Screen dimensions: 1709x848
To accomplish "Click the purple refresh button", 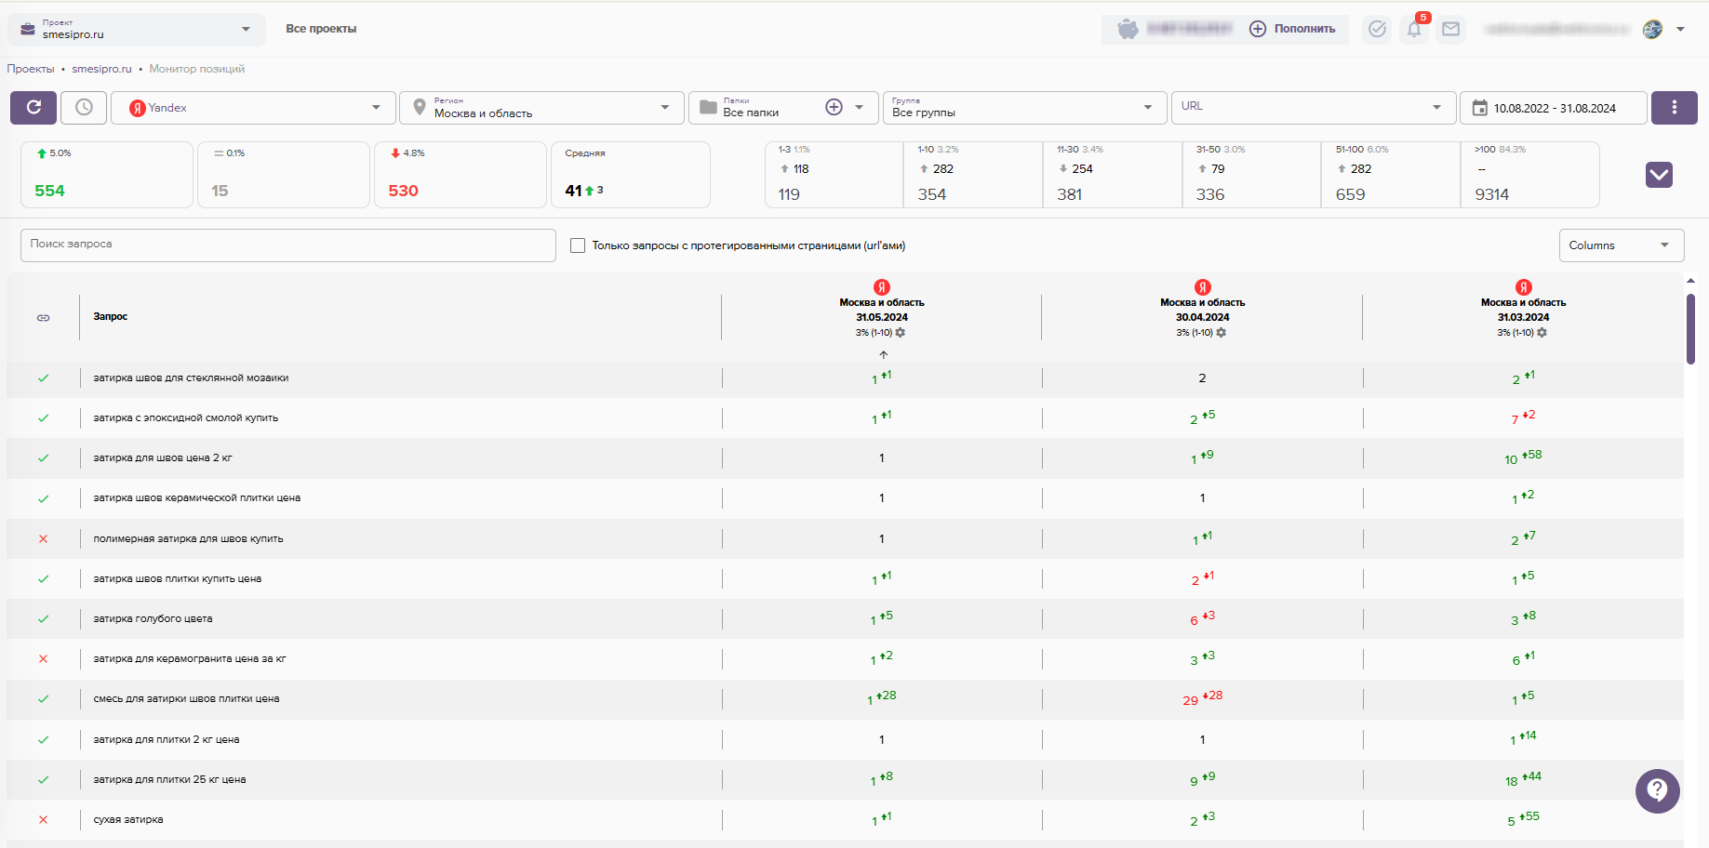I will 33,108.
